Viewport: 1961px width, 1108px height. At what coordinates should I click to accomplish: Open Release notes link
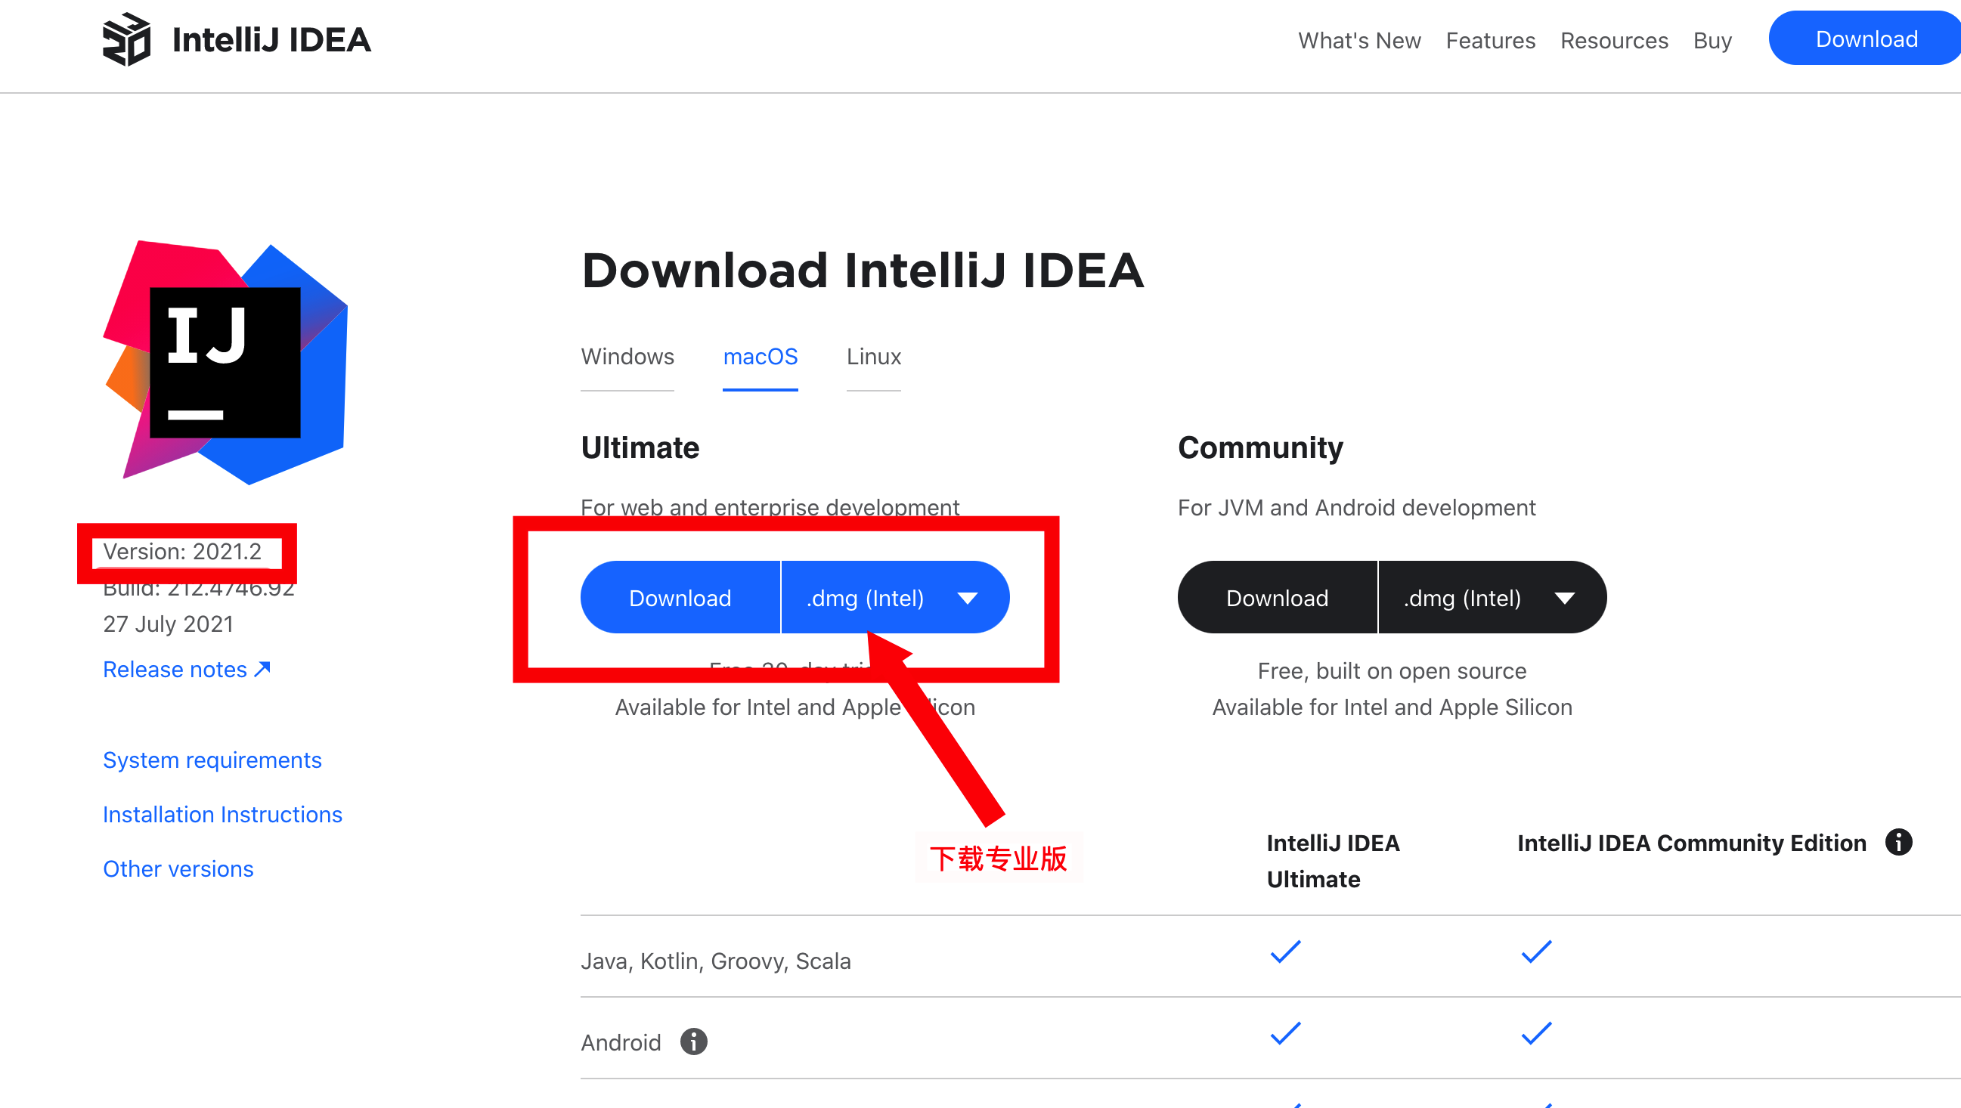186,669
